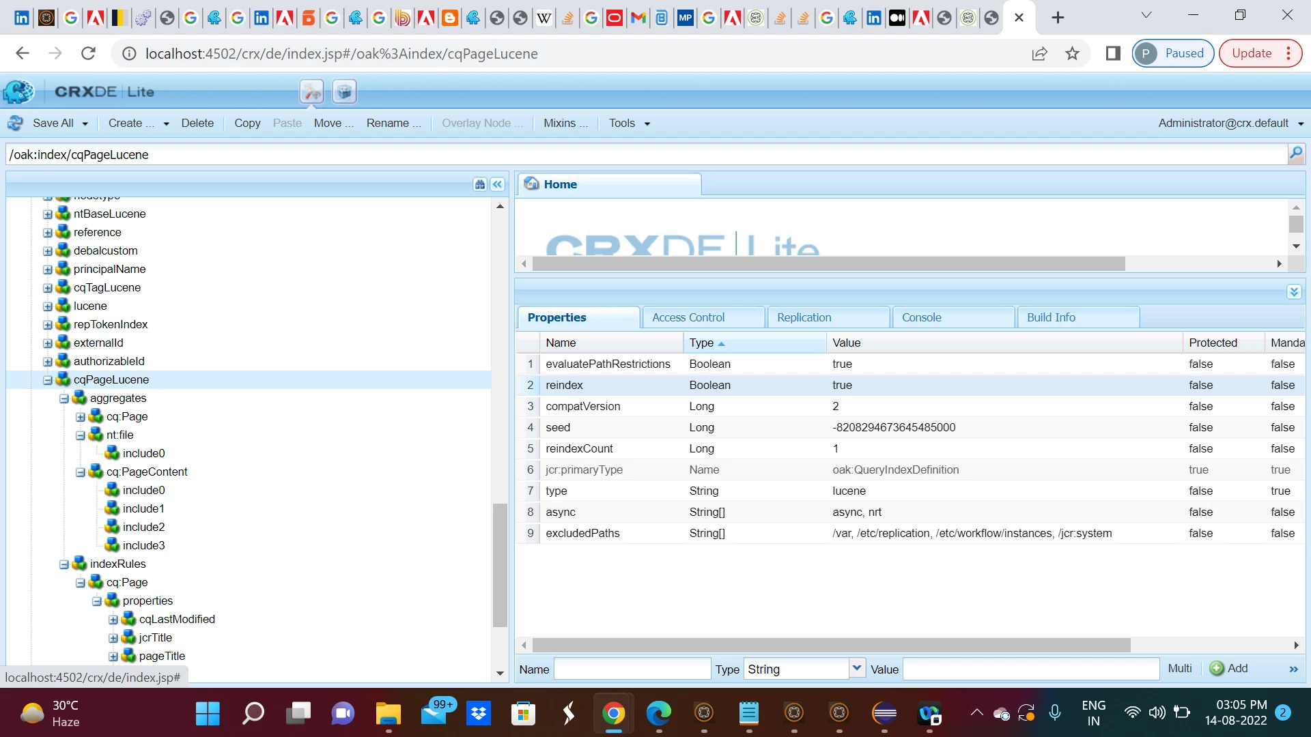This screenshot has width=1311, height=737.
Task: Open the Save All dropdown arrow
Action: 85,124
